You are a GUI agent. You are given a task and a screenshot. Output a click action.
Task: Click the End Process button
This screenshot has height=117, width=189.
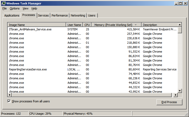(x=169, y=102)
